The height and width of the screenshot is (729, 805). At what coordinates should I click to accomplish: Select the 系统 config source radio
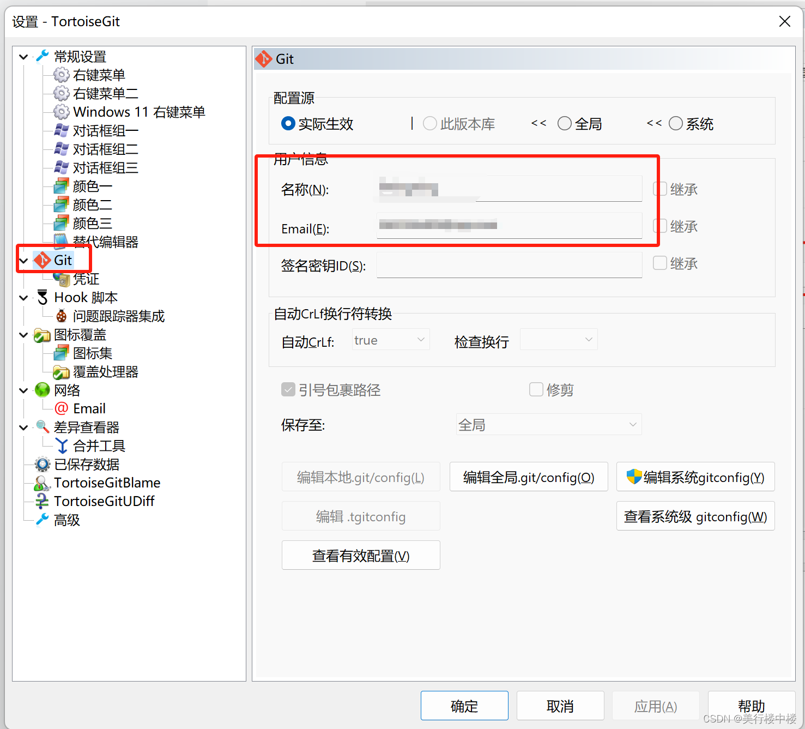click(676, 124)
